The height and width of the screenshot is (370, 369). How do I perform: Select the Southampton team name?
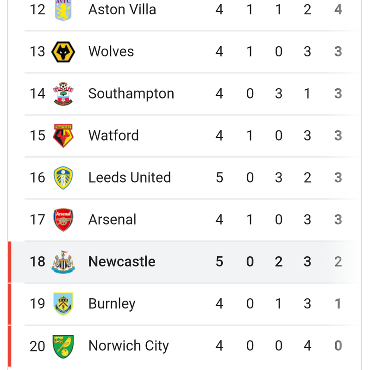[131, 94]
